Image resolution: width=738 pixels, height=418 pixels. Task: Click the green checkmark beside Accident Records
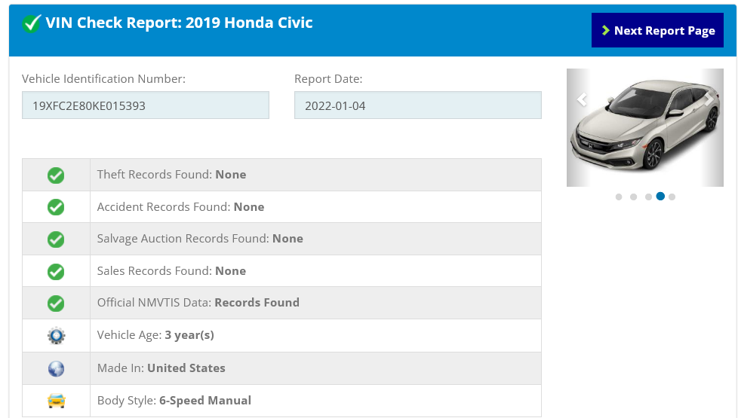56,207
